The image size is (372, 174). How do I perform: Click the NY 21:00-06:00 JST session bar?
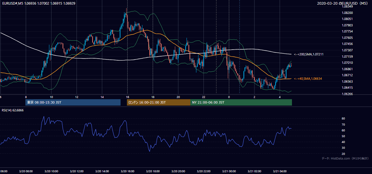[x=241, y=102]
